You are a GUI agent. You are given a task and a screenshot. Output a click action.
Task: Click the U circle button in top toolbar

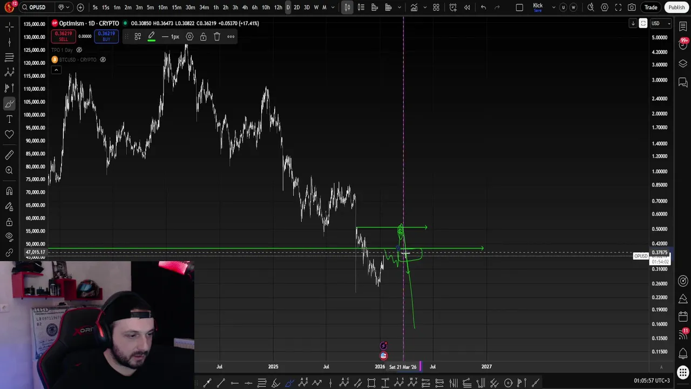[x=564, y=7]
